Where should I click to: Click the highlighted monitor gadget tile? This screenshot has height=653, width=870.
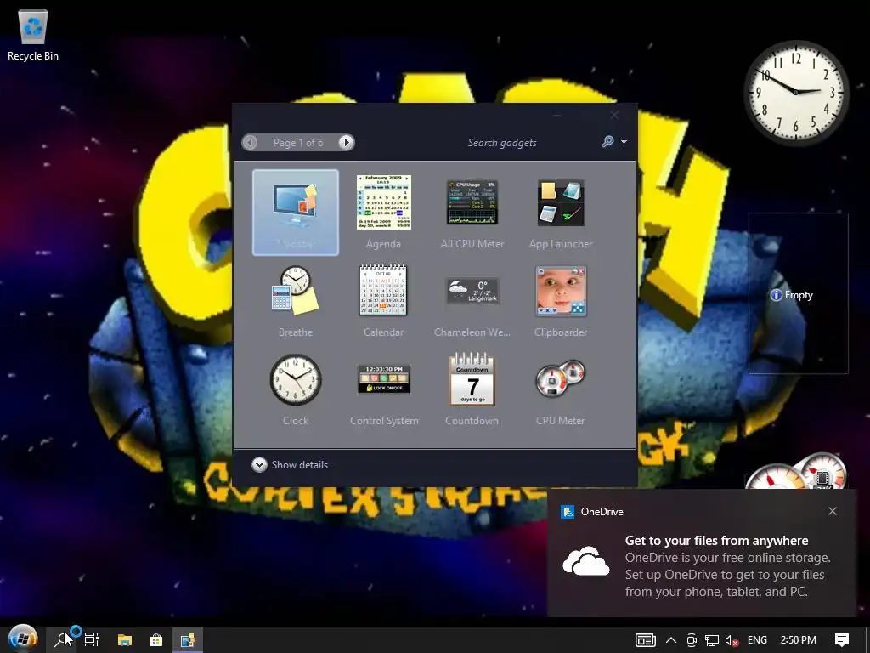point(295,212)
